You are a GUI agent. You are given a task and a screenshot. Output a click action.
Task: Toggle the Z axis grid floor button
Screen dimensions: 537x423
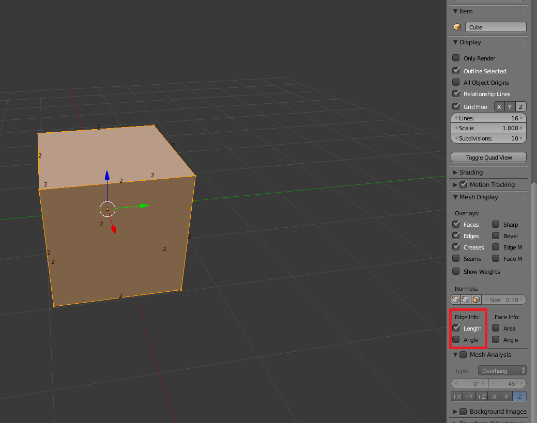click(521, 107)
